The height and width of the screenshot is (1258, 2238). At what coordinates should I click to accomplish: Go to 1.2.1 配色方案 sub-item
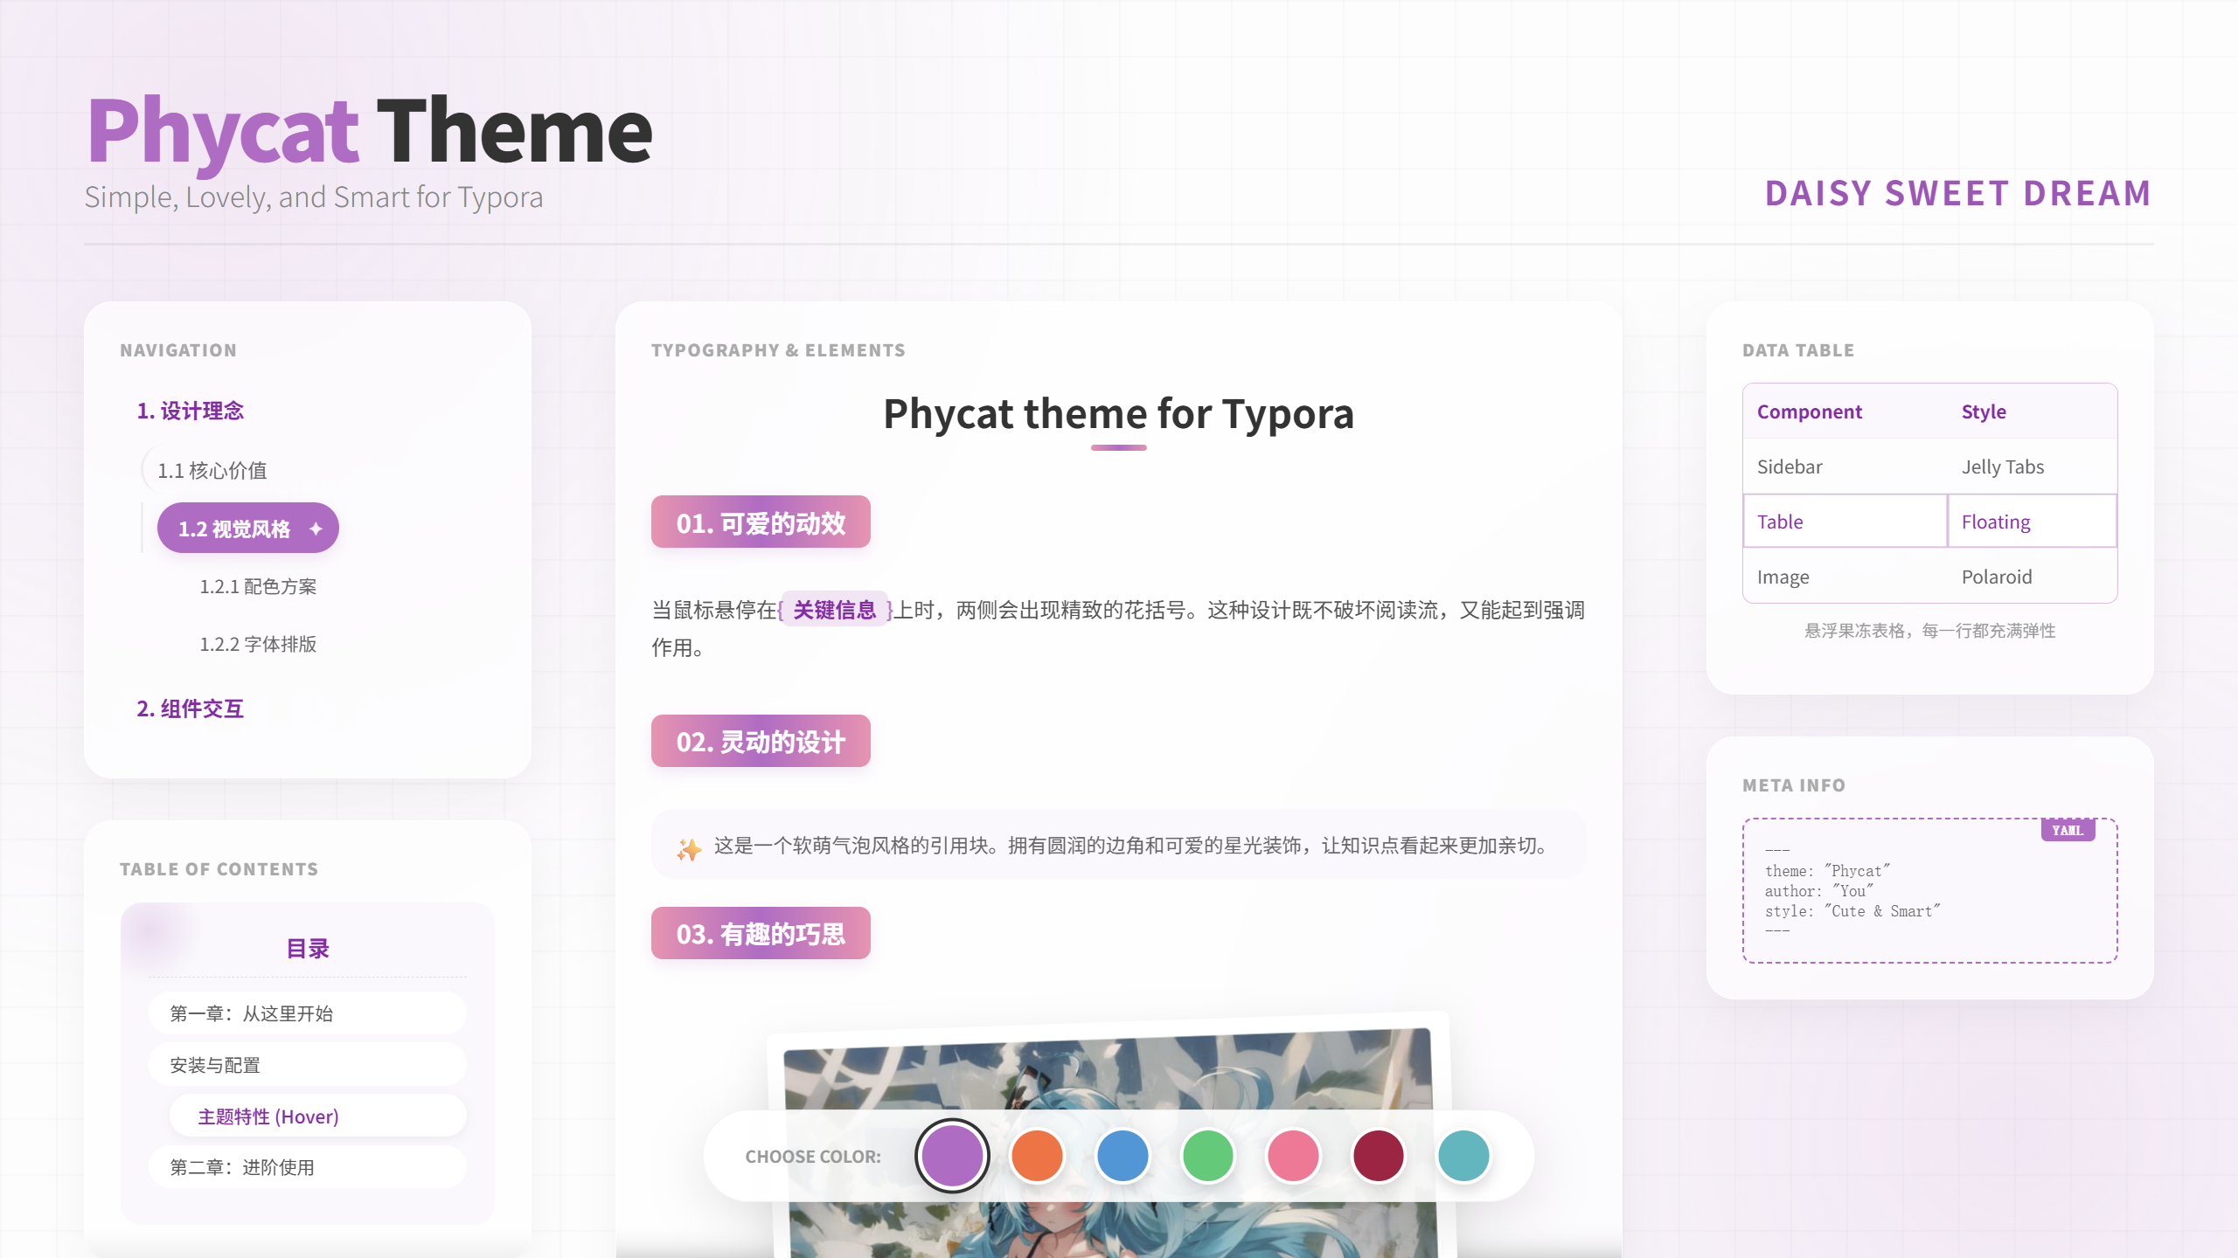258,586
